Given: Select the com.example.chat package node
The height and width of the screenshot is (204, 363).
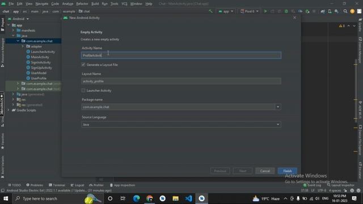Looking at the screenshot, I should pos(37,41).
